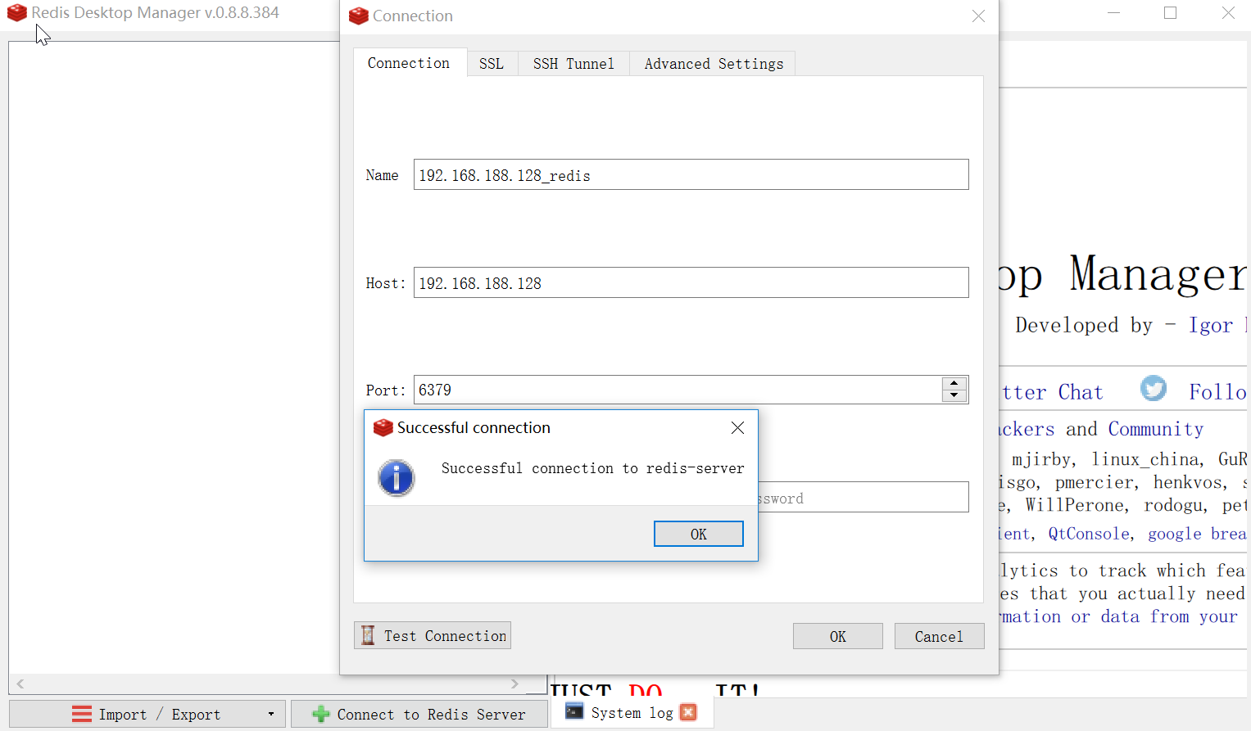Click OK in the Successful connection popup
The width and height of the screenshot is (1251, 731).
pos(698,534)
